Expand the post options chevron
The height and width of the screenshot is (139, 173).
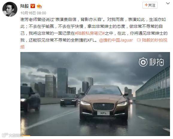pyautogui.click(x=168, y=3)
